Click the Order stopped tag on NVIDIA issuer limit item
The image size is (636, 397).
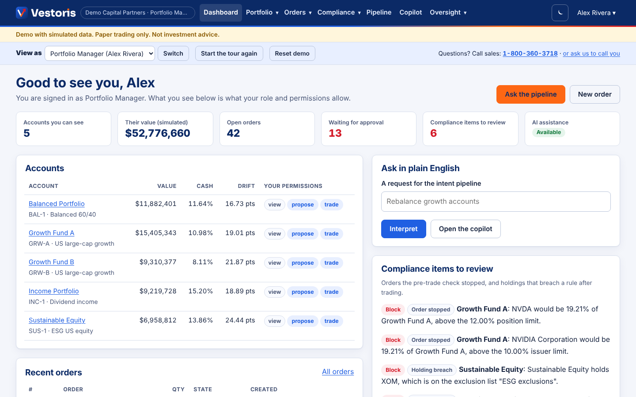pyautogui.click(x=431, y=340)
